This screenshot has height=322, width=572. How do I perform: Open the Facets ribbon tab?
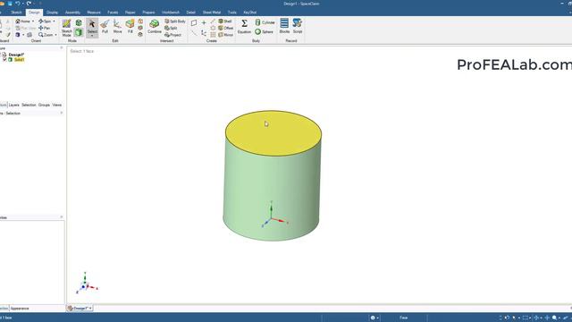(113, 13)
